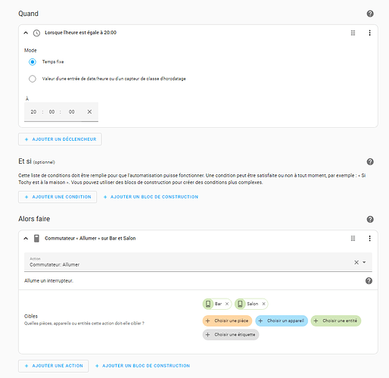Open help for the Alors faire section

[x=370, y=219]
